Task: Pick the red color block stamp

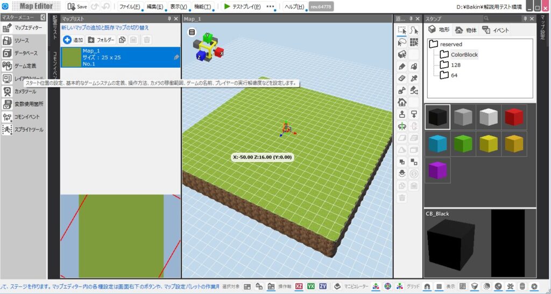Action: [x=514, y=117]
